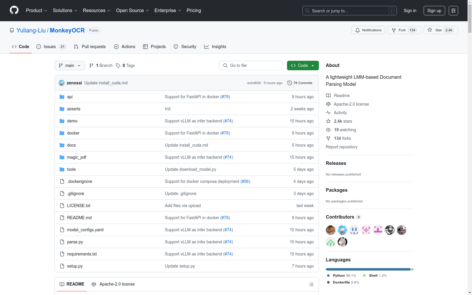Switch to the Actions tab
This screenshot has width=472, height=295.
pos(124,47)
